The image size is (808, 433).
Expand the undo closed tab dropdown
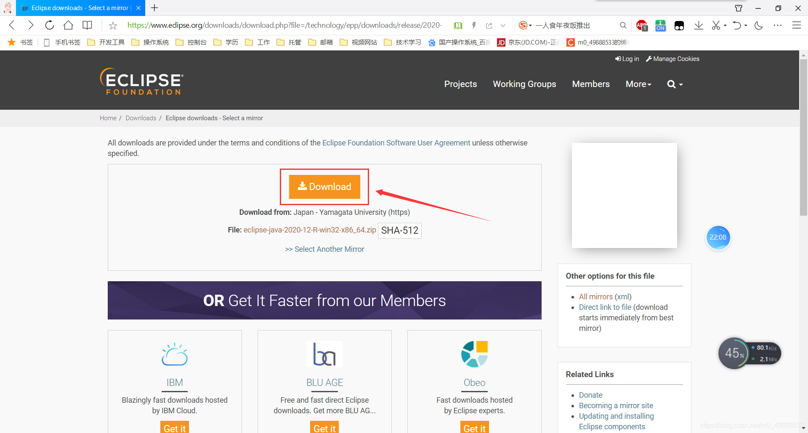point(746,26)
